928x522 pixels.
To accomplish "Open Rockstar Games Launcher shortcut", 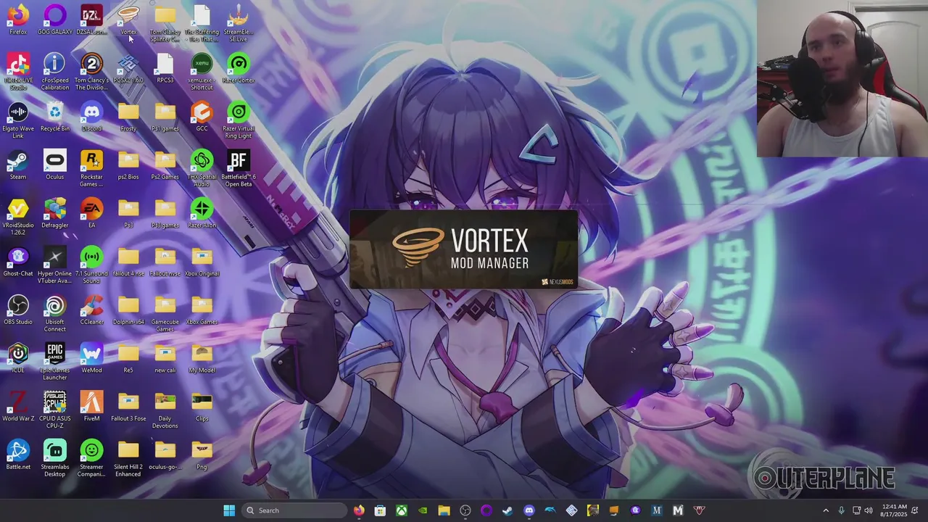I will [x=91, y=169].
